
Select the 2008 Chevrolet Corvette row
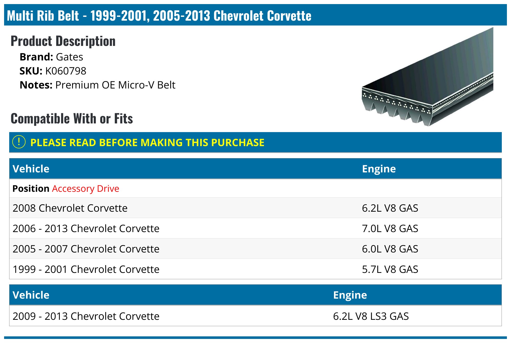pyautogui.click(x=255, y=208)
